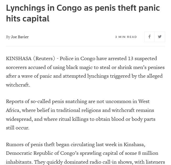Click the paragraph starting 'Rumors of penis theft'

[x=85, y=153]
